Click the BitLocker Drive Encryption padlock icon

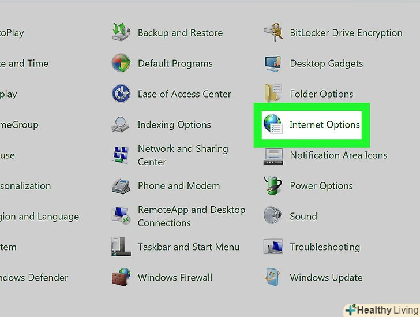[x=273, y=32]
